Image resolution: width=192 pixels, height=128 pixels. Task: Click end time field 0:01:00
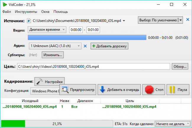click(93, 30)
